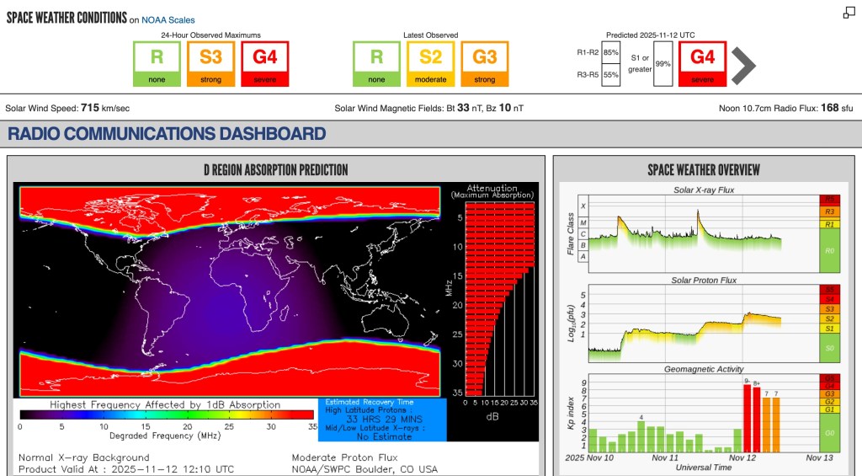Click the pop-out window icon at top right
This screenshot has height=476, width=862.
pos(849,13)
